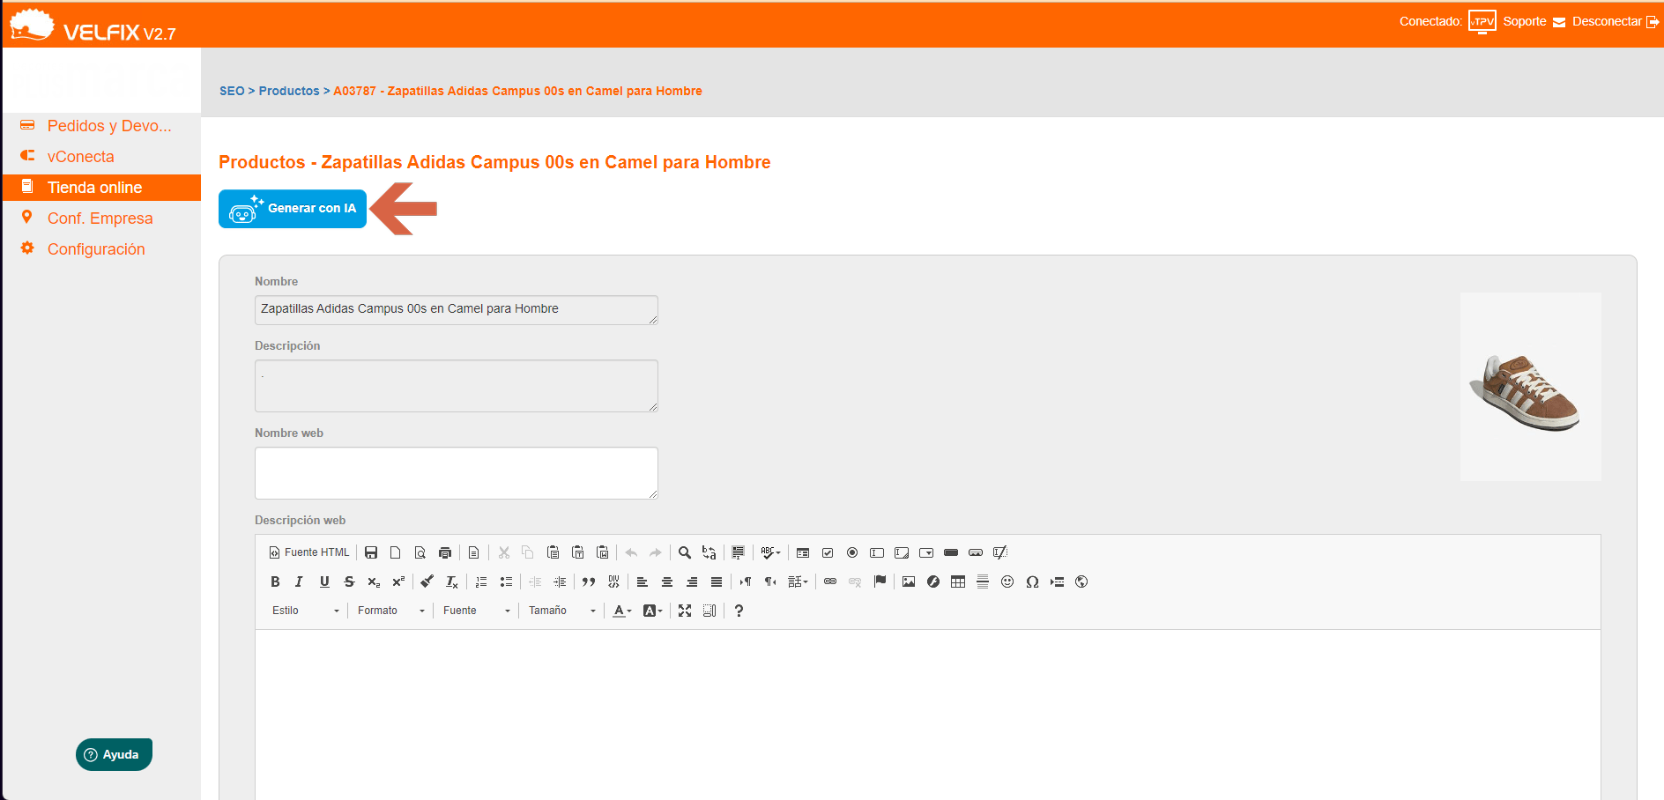Apply Subscript formatting
The height and width of the screenshot is (800, 1664).
point(374,581)
